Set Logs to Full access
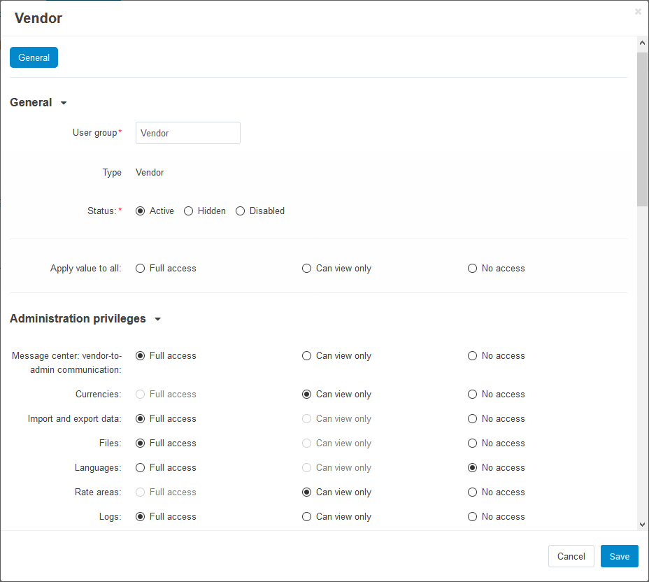The image size is (649, 582). 141,516
